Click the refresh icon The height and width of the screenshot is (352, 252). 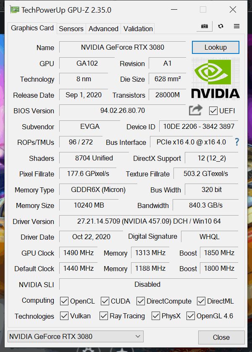(220, 26)
